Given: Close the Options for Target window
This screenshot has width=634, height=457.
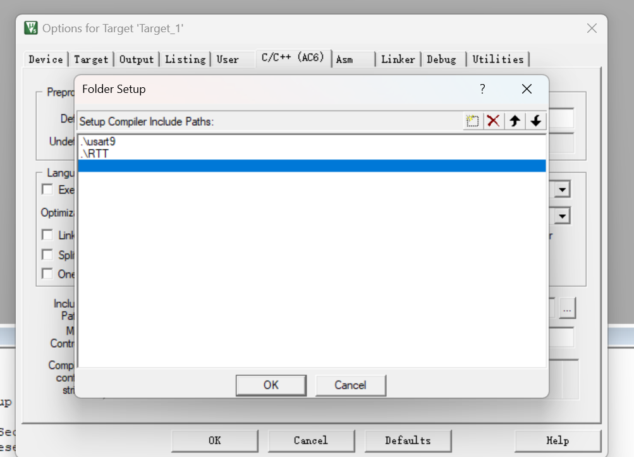Looking at the screenshot, I should 592,28.
